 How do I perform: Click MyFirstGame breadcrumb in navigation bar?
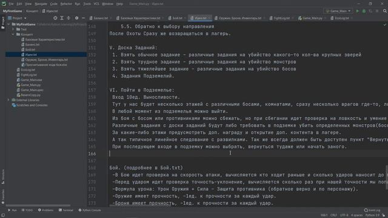[x=12, y=11]
